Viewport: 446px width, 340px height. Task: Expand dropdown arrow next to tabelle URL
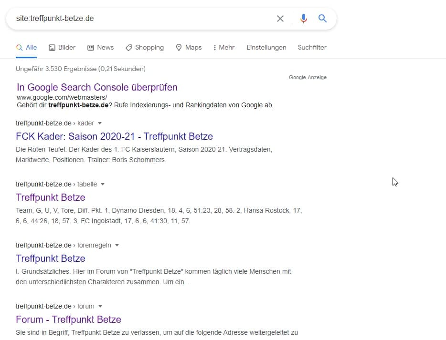(103, 185)
